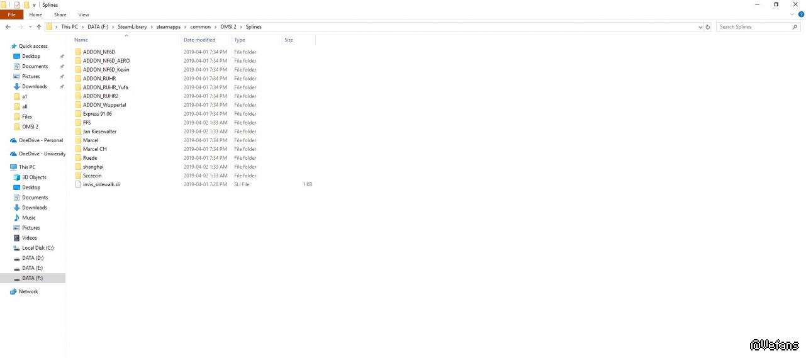The height and width of the screenshot is (358, 806).
Task: Open Quick Access Toolbar customize dropdown
Action: pos(35,5)
